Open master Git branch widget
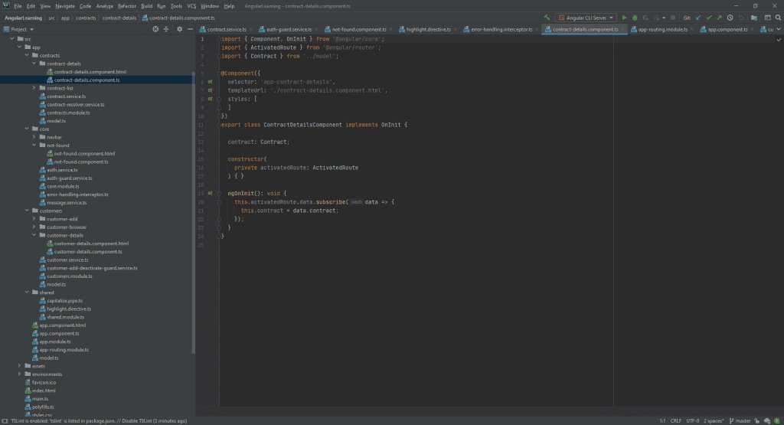The height and width of the screenshot is (425, 784). 740,421
